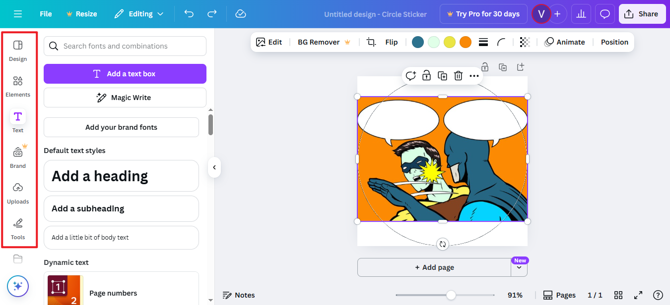Click Try Pro for 30 days

pyautogui.click(x=483, y=14)
